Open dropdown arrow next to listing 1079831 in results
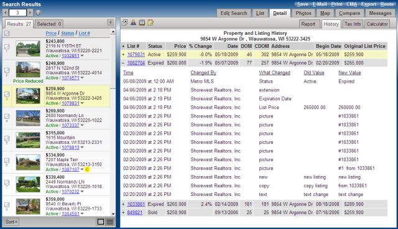 point(82,103)
